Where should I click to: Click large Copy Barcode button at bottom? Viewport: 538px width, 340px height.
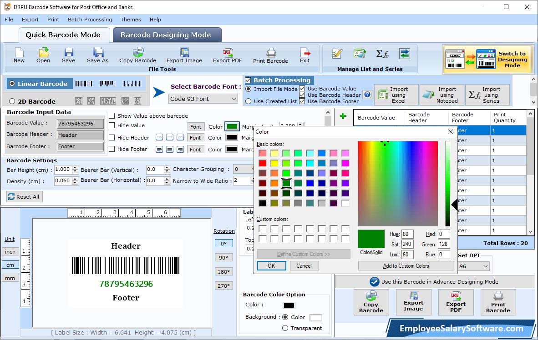click(371, 302)
